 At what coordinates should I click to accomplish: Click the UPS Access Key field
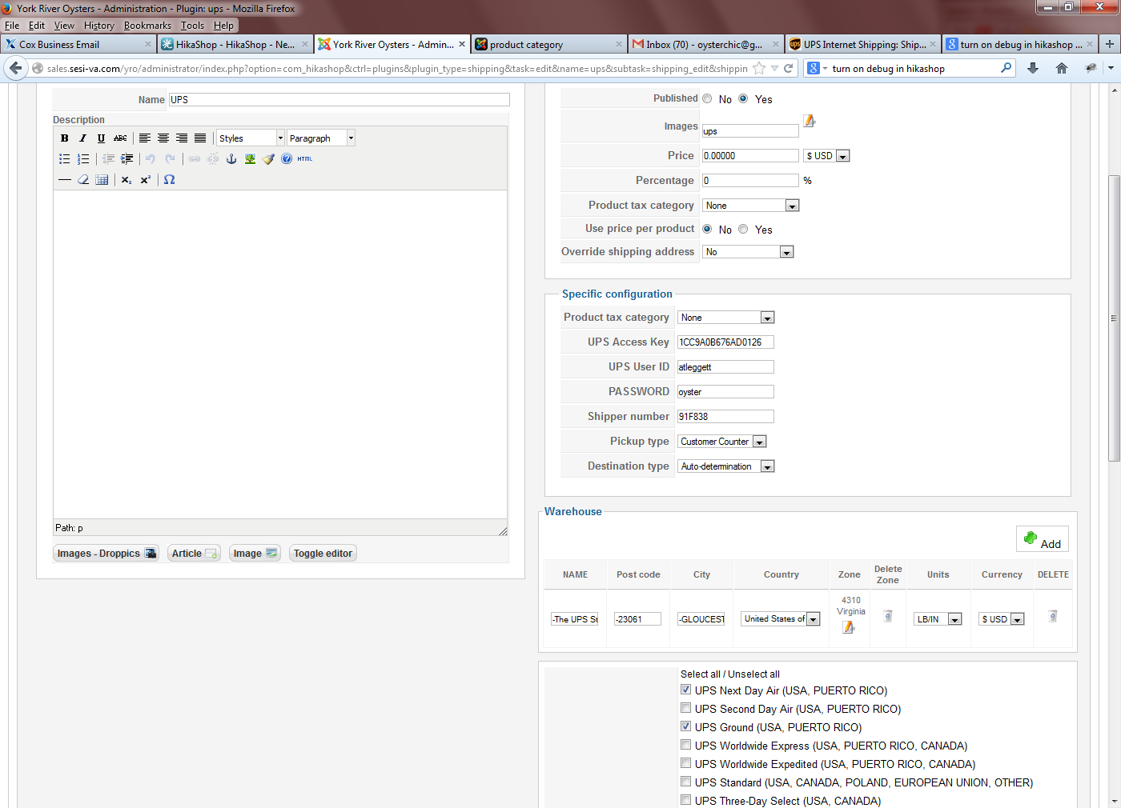pyautogui.click(x=725, y=342)
